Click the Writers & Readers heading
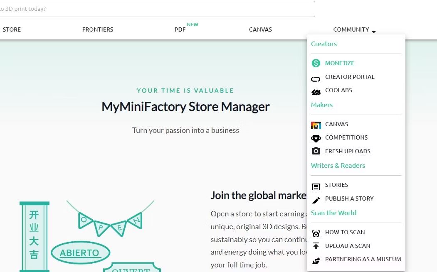This screenshot has height=272, width=437. (x=338, y=165)
